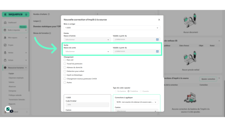Click the info icon beside Nombre d'enfants
Viewport: 225px width, 127px height.
[x=49, y=14]
